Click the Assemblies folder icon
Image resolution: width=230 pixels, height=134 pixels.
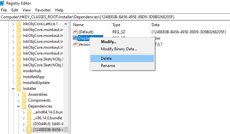25,94
